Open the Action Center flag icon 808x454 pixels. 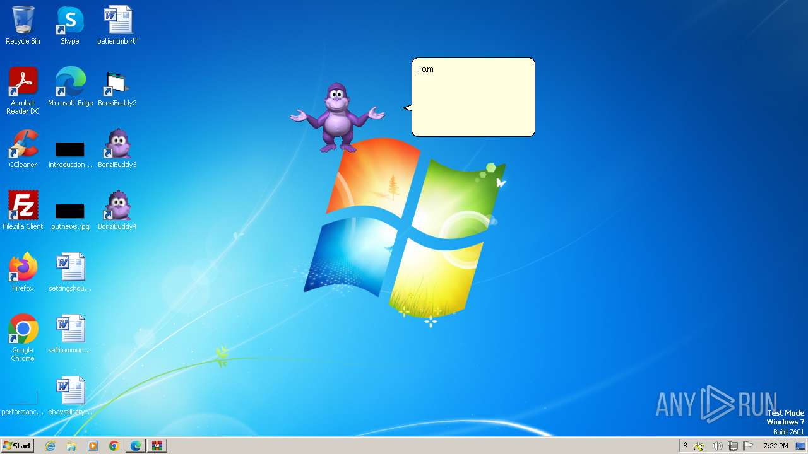click(x=748, y=446)
